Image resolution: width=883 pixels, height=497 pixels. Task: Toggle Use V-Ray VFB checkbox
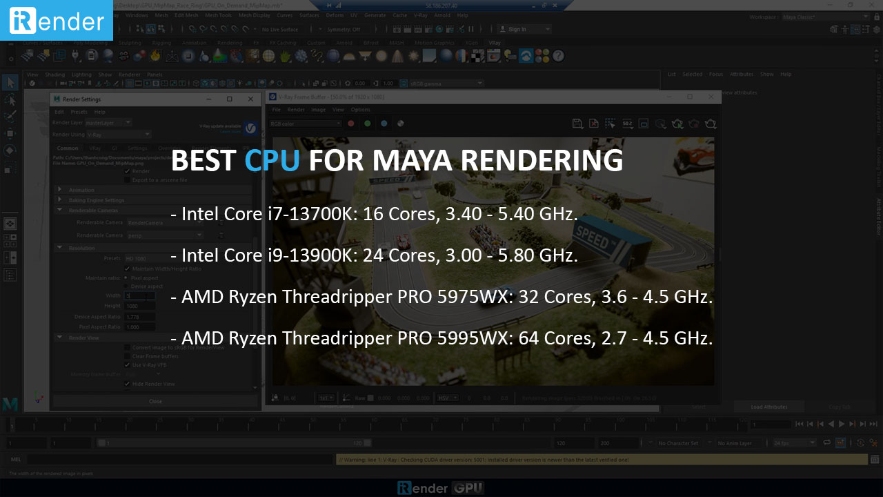(127, 364)
